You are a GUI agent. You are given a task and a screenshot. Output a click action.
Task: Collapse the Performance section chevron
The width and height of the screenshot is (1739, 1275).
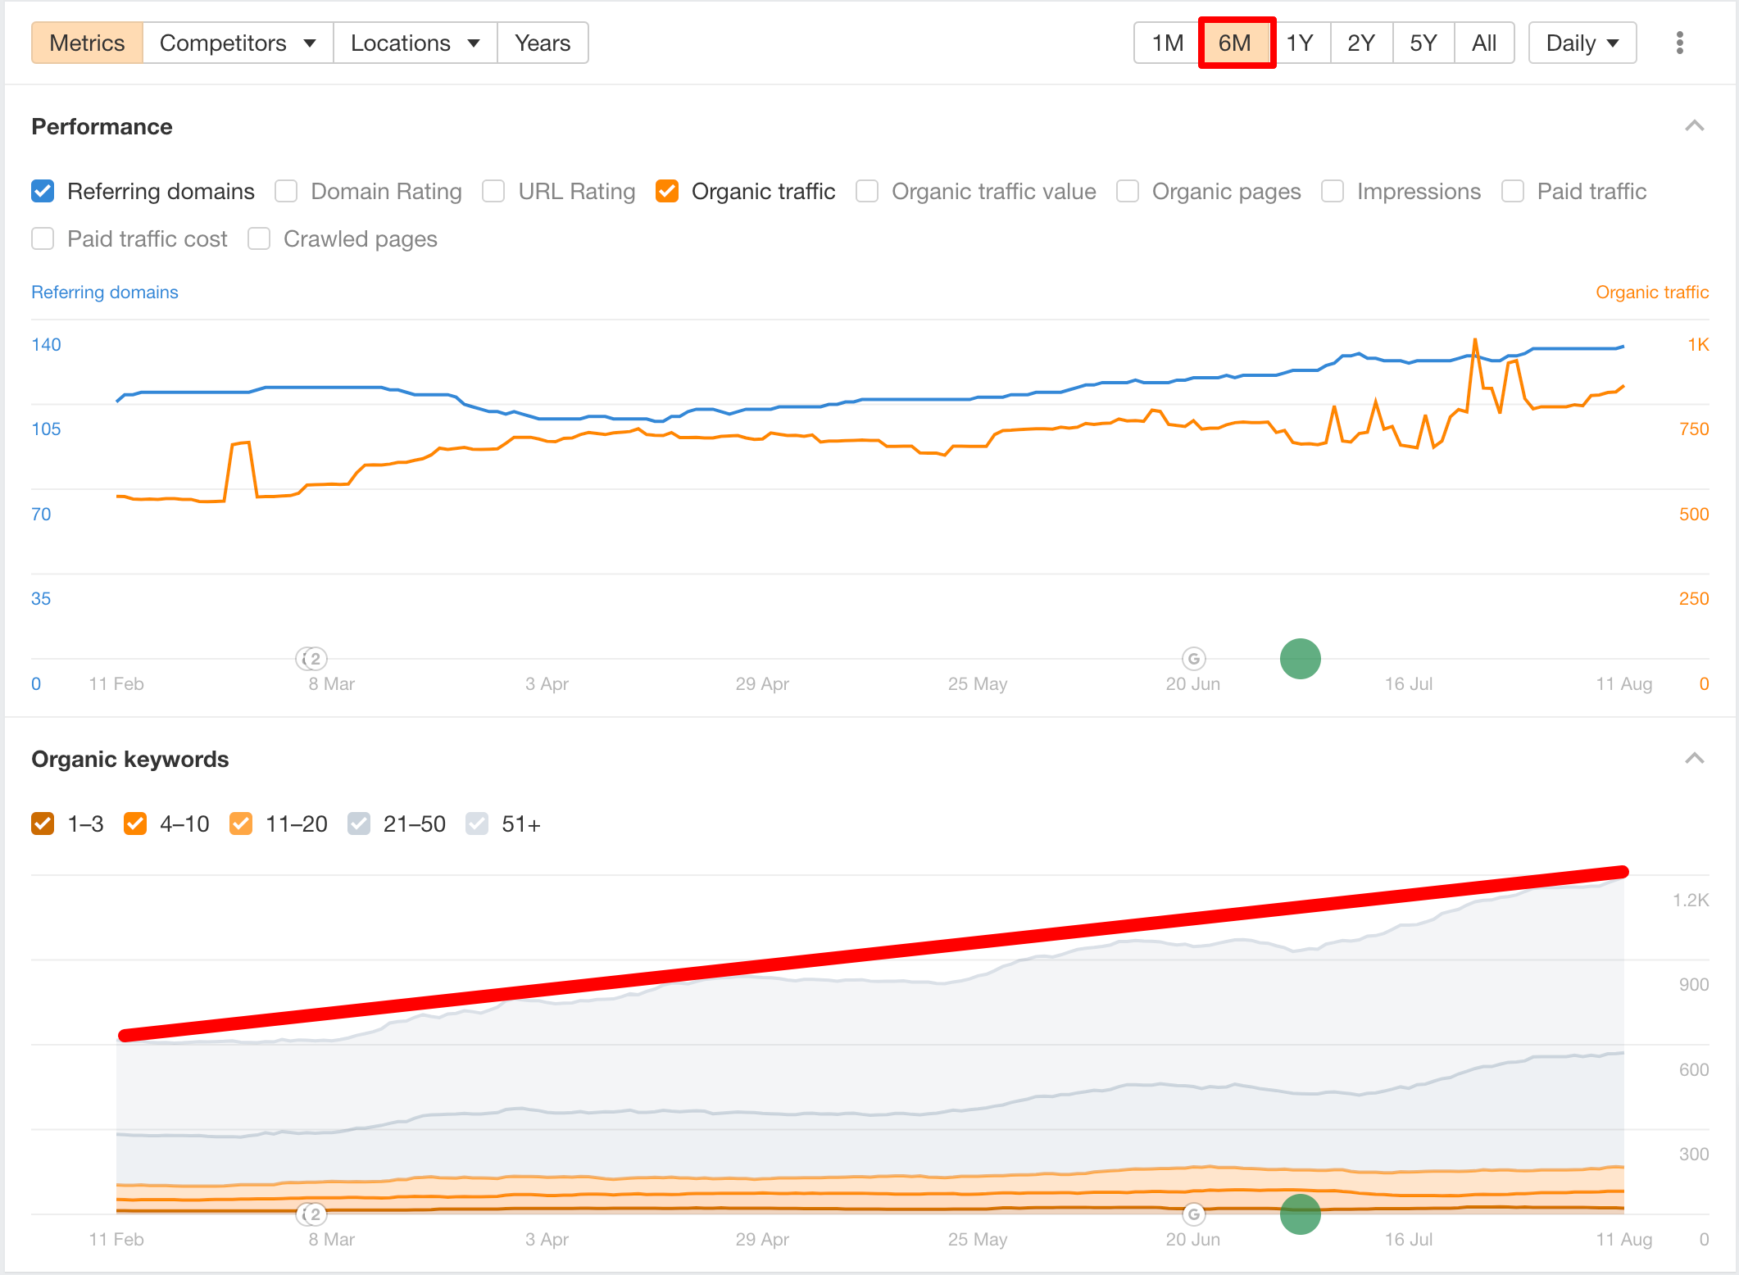(1694, 126)
